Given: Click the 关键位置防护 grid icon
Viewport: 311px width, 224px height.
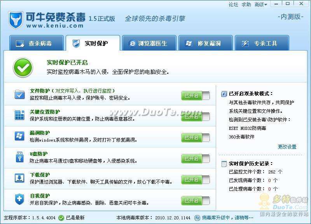Looking at the screenshot, I should tap(20, 115).
